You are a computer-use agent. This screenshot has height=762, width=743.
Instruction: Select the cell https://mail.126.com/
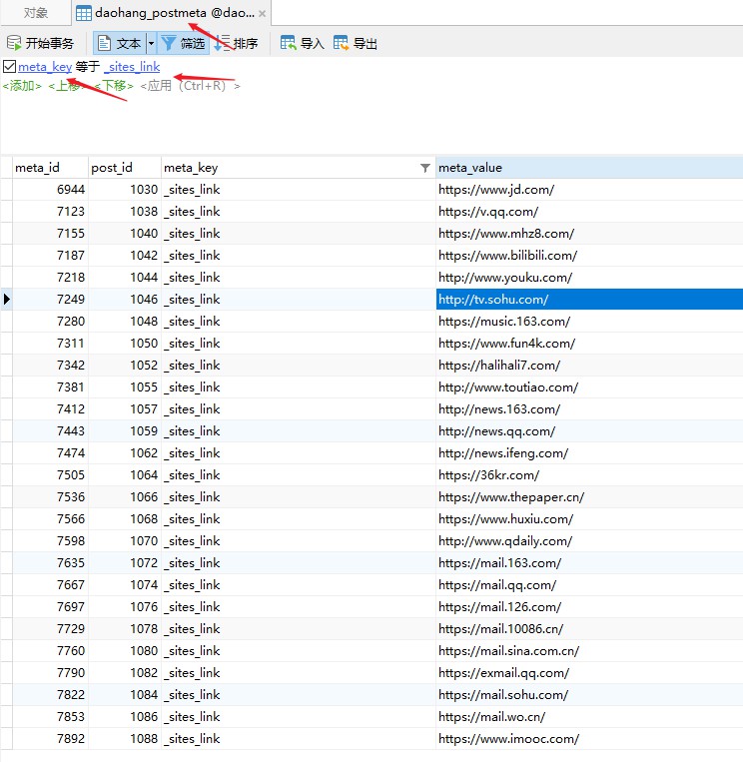(589, 607)
